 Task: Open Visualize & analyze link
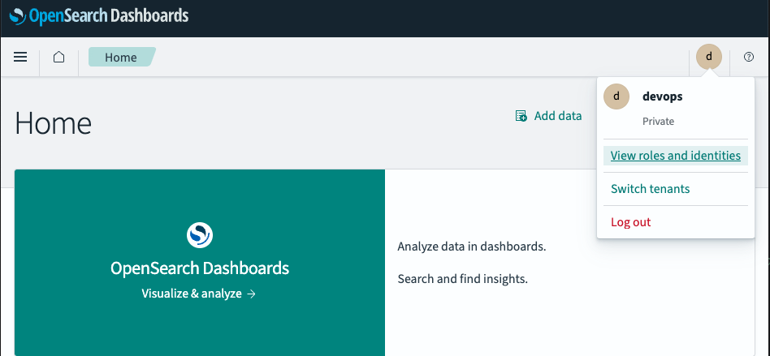pos(199,294)
